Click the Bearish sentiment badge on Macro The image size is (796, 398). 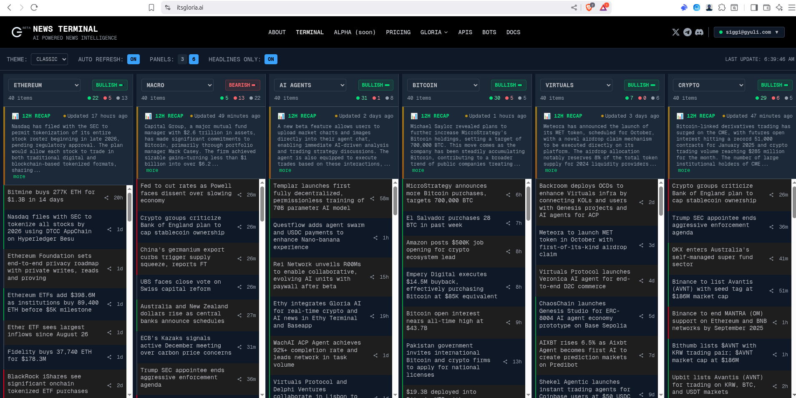pos(242,85)
